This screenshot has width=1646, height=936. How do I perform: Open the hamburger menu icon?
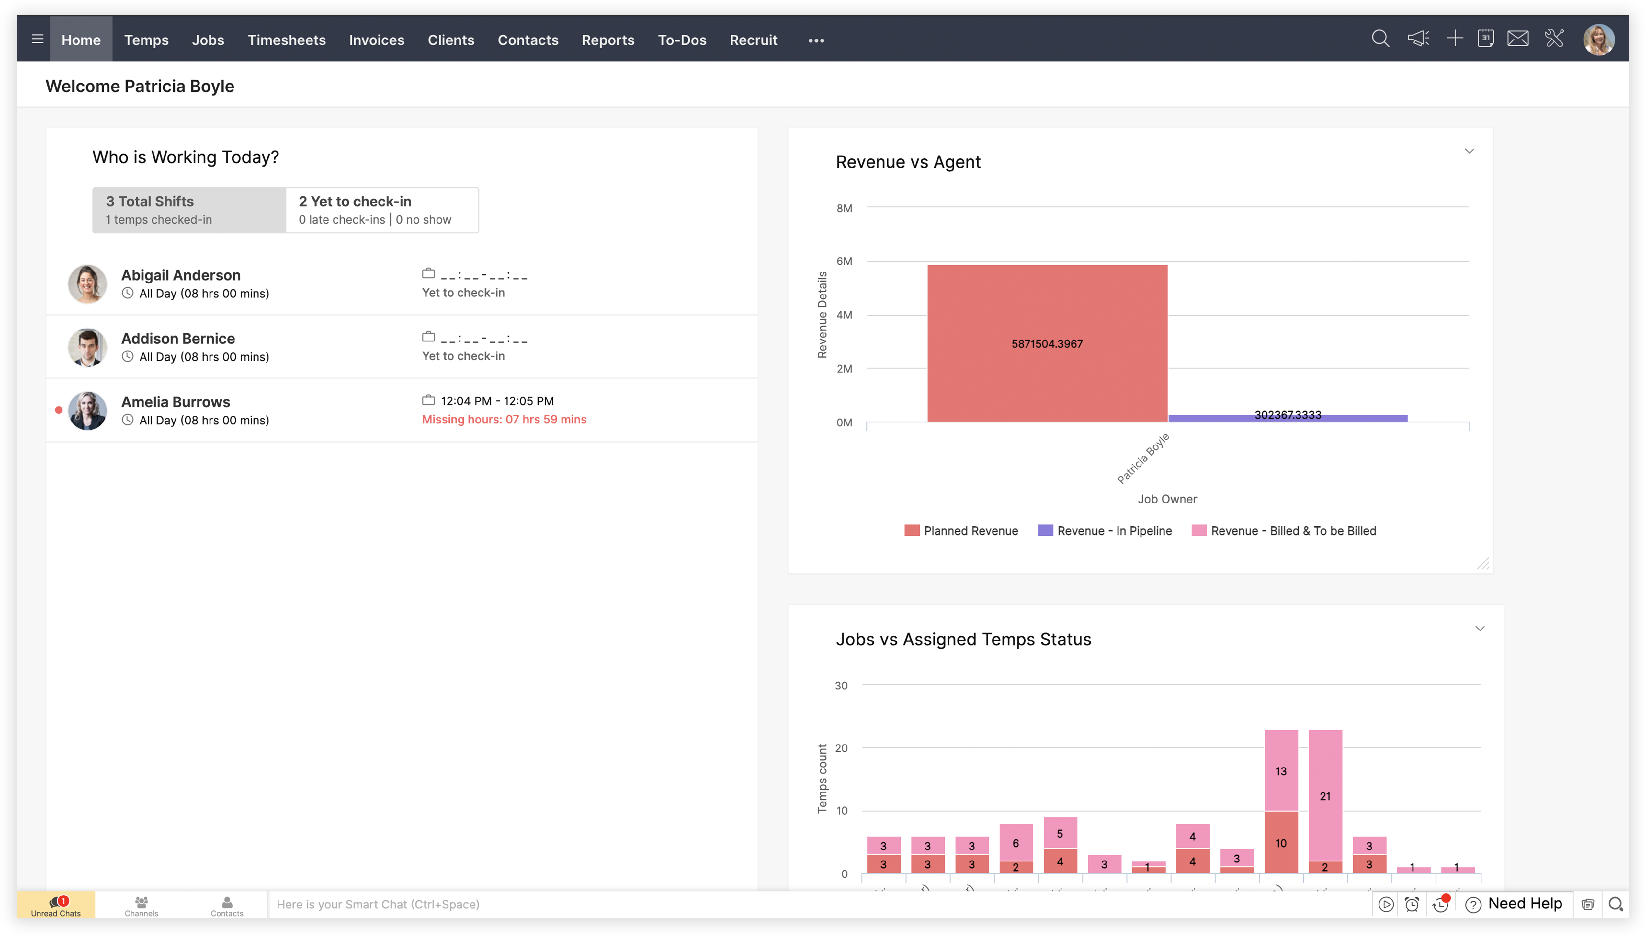point(37,39)
